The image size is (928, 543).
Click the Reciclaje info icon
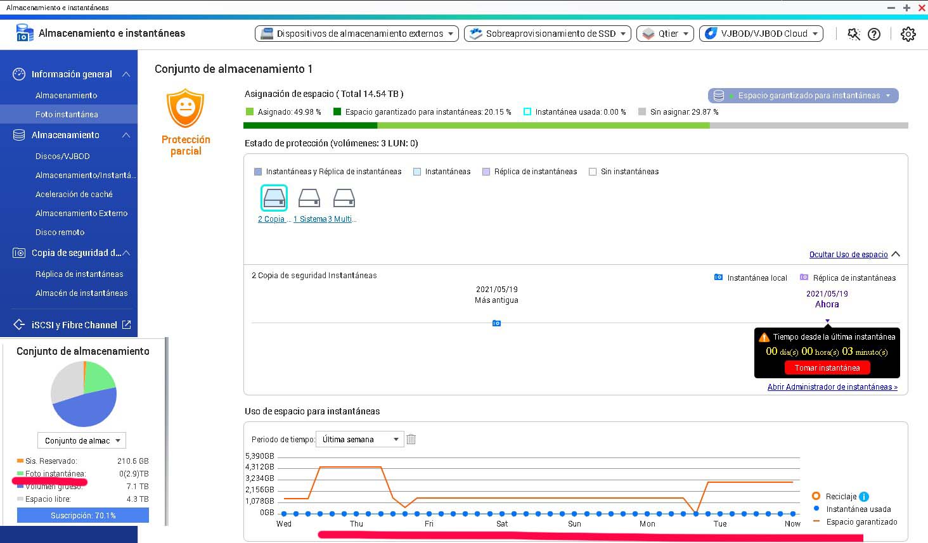864,497
